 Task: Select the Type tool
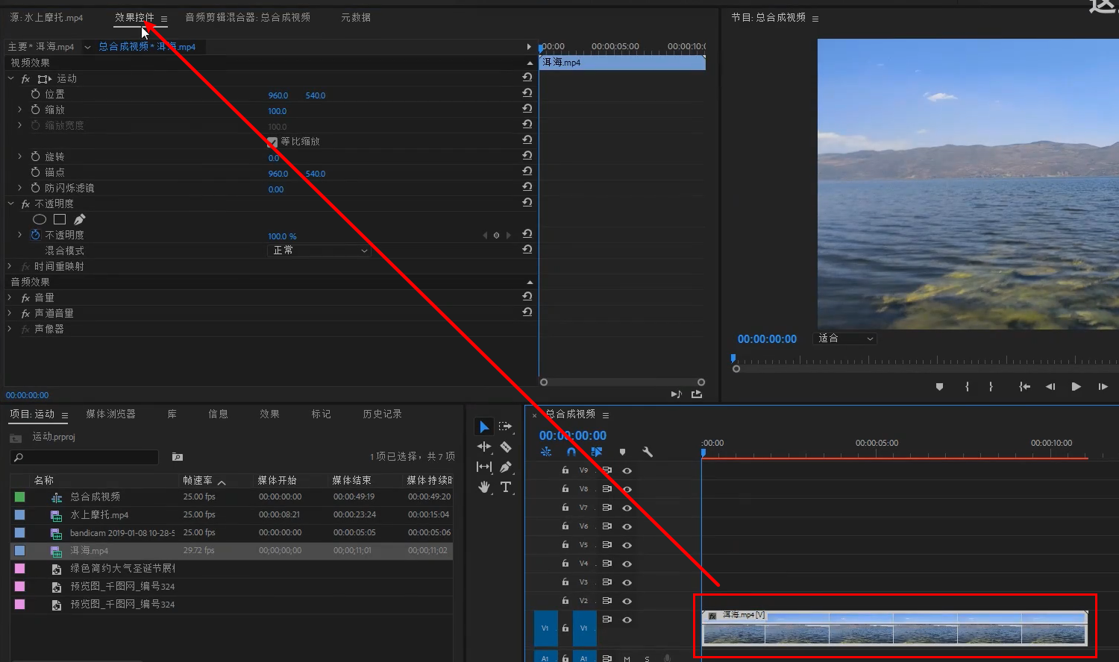[506, 487]
